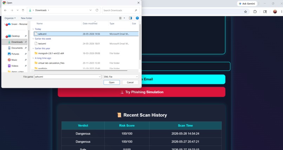Bookmark this page with star icon
This screenshot has height=150, width=283.
(245, 12)
